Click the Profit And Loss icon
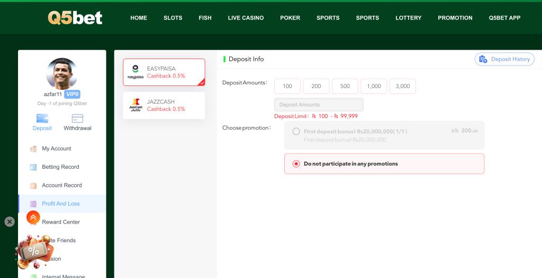 tap(33, 204)
